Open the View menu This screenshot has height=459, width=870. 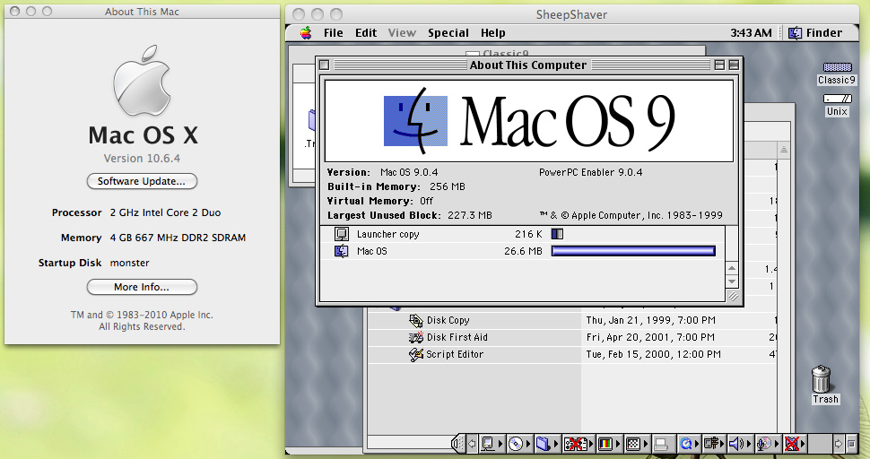[x=402, y=33]
